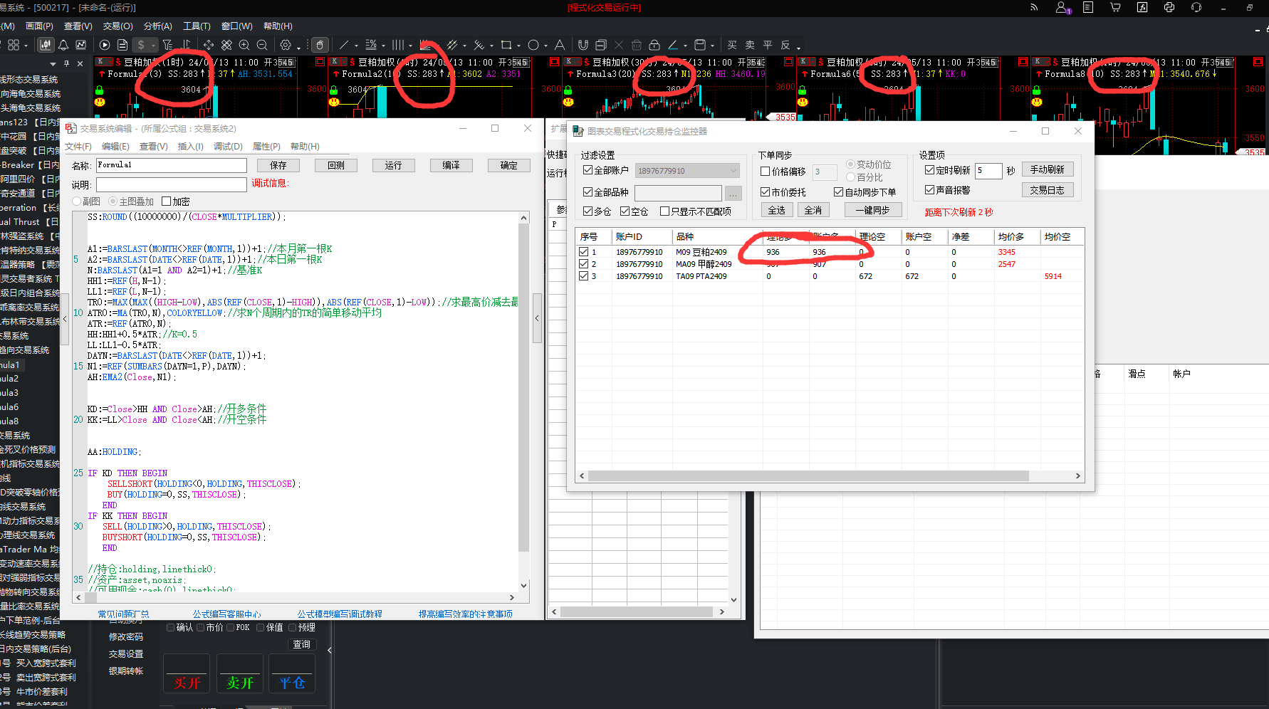1269x709 pixels.
Task: Click the dollar sign toolbar icon
Action: click(x=141, y=45)
